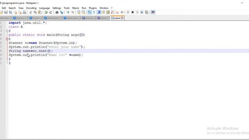This screenshot has height=140, width=249.
Task: Toggle file monitoring eye icon
Action: point(122,12)
